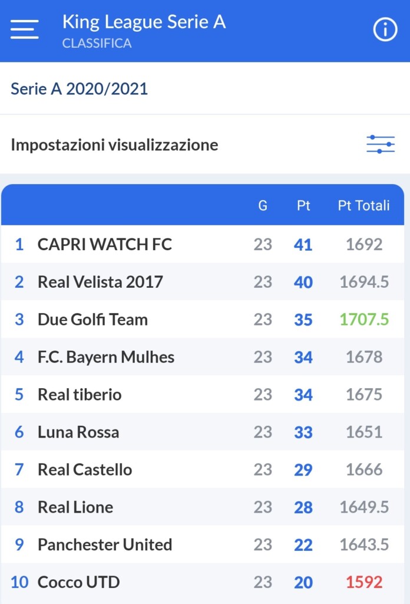This screenshot has height=604, width=410.
Task: Click the Pt column header
Action: click(x=303, y=206)
